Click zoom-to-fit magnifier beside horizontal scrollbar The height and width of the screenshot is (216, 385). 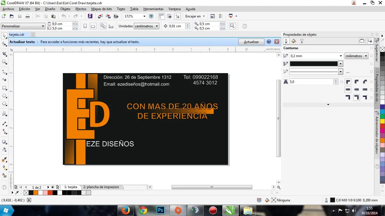[279, 187]
